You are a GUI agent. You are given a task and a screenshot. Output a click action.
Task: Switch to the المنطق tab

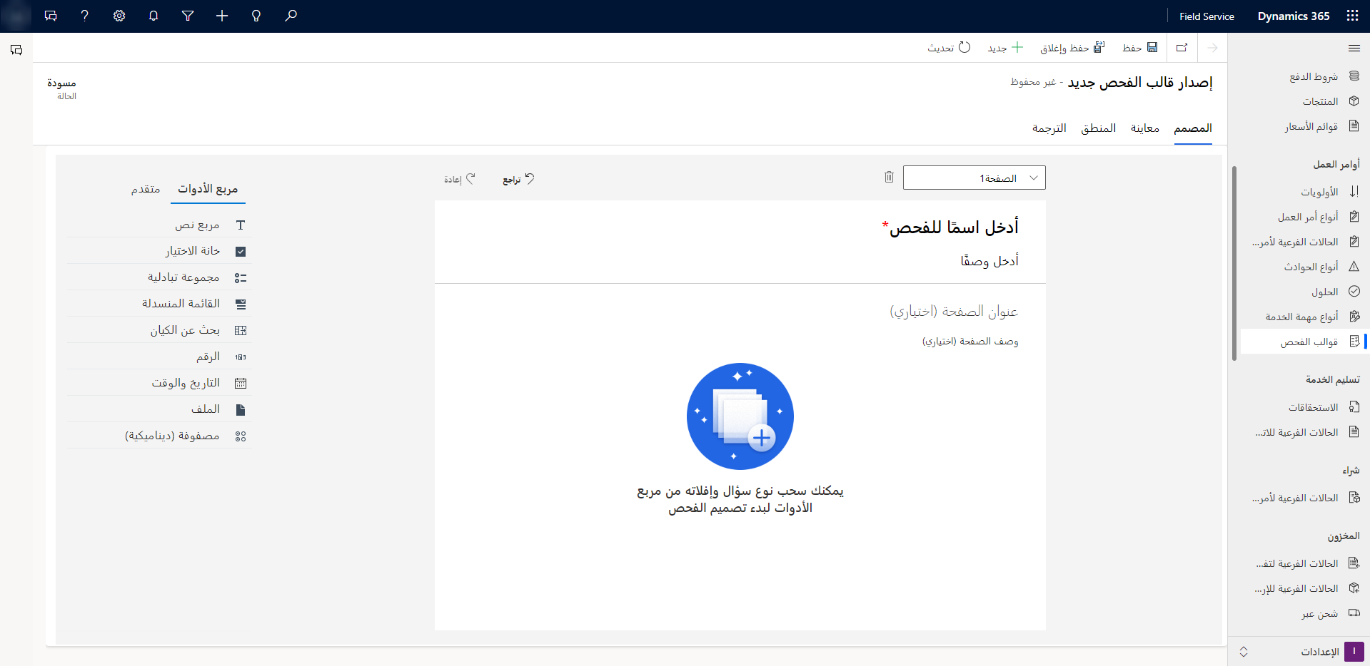[x=1098, y=128]
